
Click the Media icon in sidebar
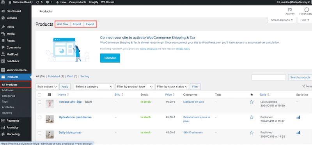(3, 34)
